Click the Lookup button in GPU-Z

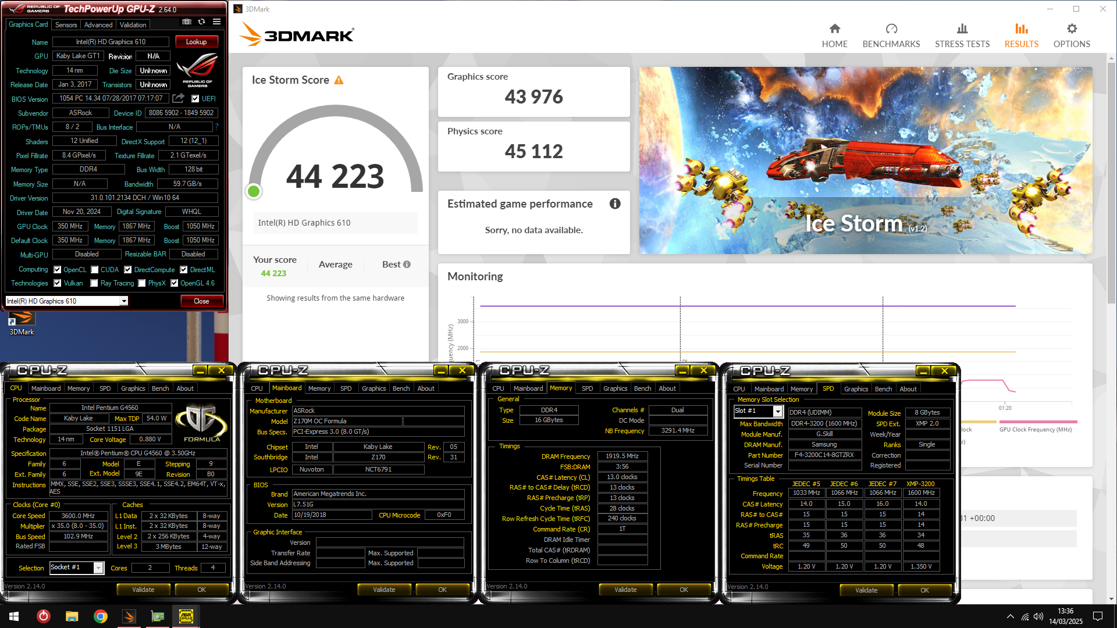[197, 42]
